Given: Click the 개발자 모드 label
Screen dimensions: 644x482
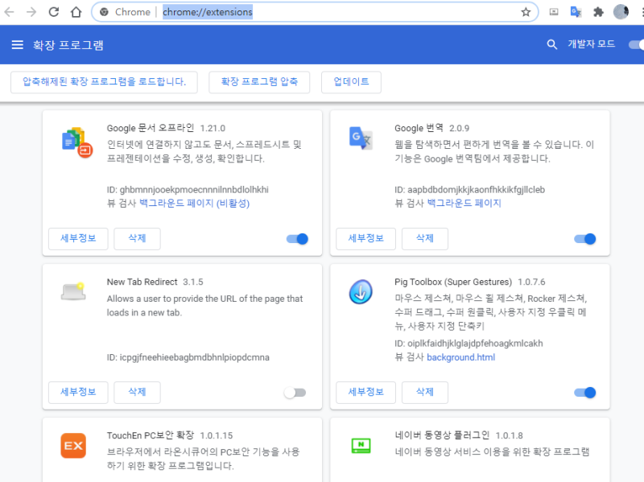Looking at the screenshot, I should [x=591, y=44].
